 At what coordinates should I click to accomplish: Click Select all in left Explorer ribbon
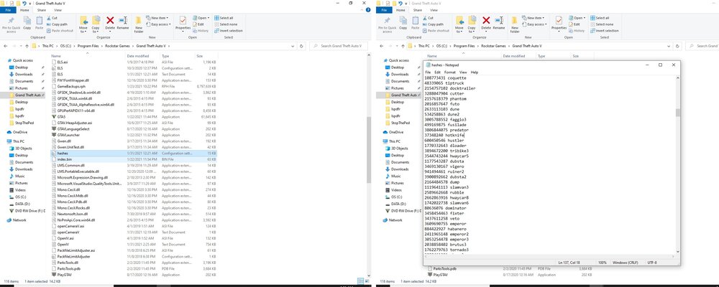pos(224,18)
